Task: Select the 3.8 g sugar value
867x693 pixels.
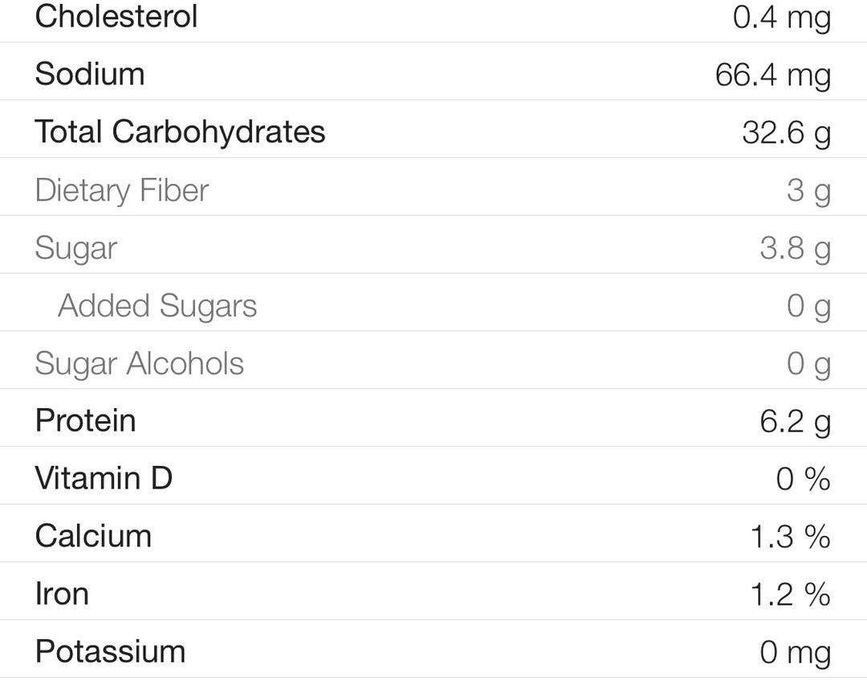Action: (x=795, y=249)
